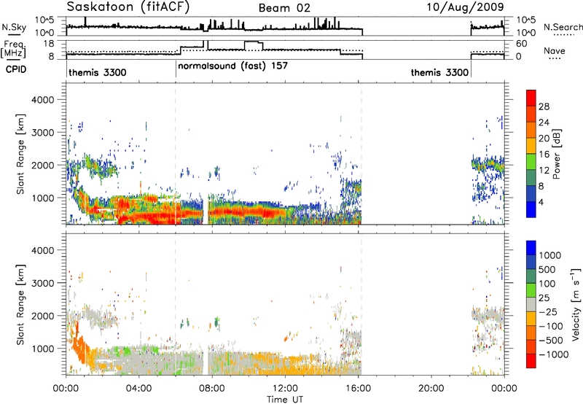Click the "Velocity [m s-1]" colorbar title
Image resolution: width=583 pixels, height=404 pixels.
click(x=576, y=304)
